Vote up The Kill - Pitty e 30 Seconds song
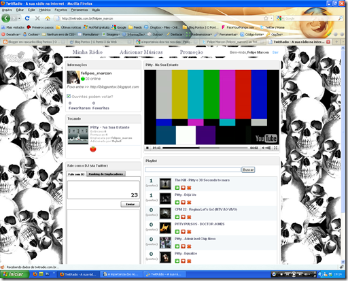The image size is (348, 281). (177, 188)
